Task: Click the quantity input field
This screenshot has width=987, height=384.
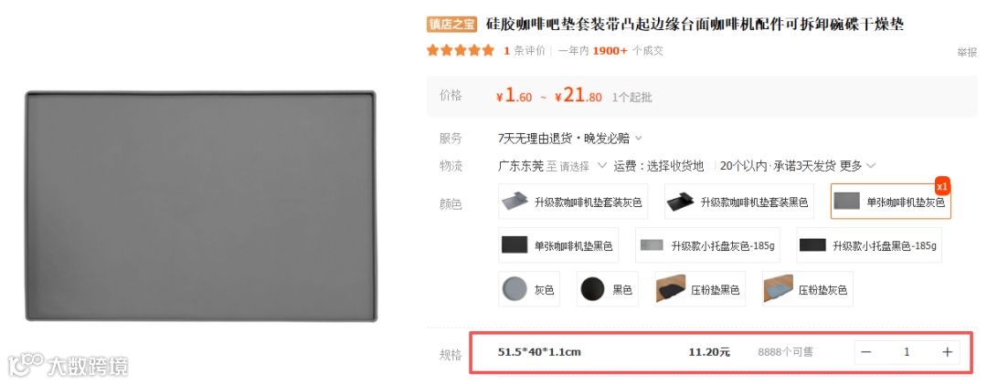Action: tap(907, 352)
